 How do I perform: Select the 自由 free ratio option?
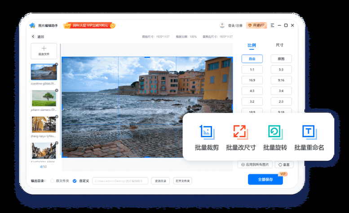(x=252, y=59)
